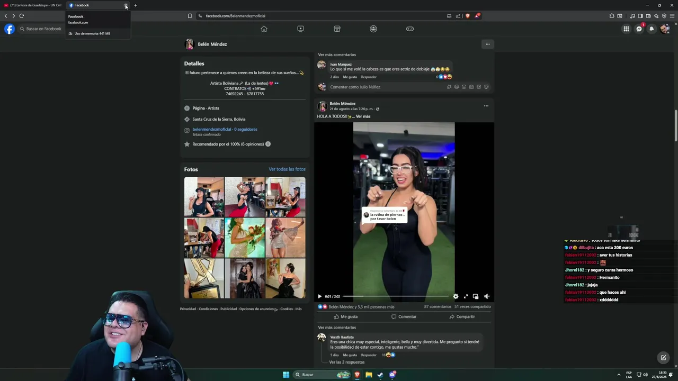
Task: Open Facebook Gaming icon
Action: [410, 29]
